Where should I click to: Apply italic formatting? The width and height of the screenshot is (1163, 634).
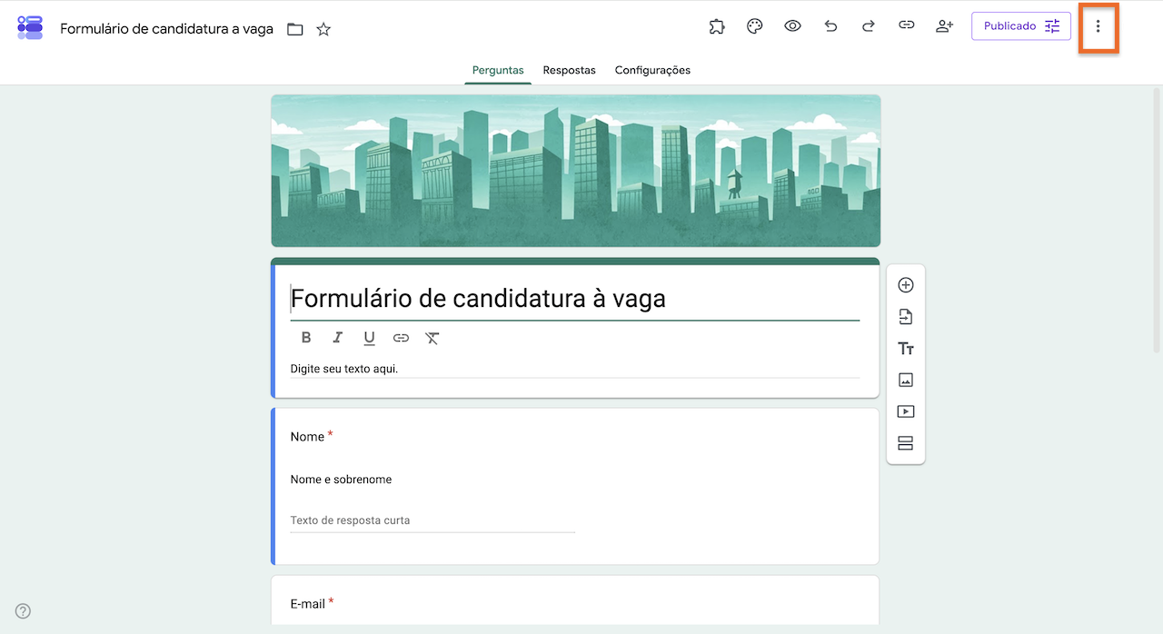click(x=337, y=338)
